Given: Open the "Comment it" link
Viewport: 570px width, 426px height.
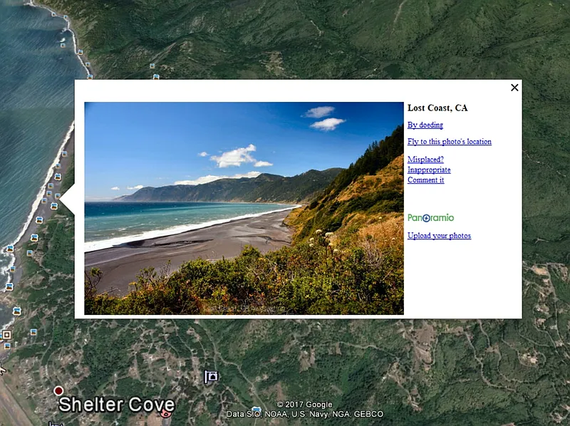Looking at the screenshot, I should (x=425, y=180).
